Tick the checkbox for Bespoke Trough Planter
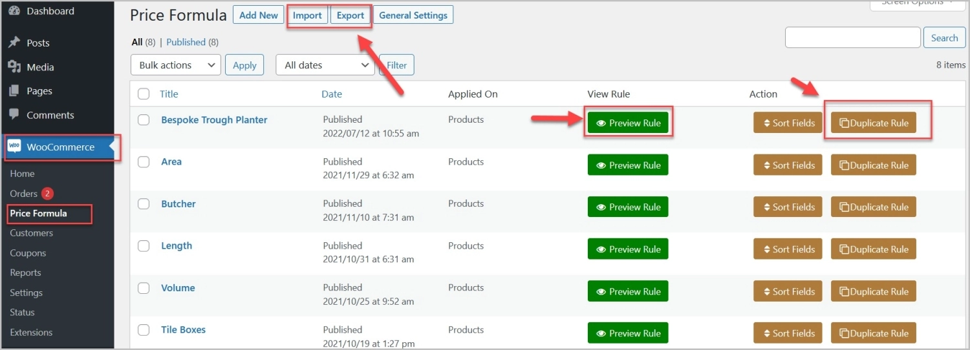The width and height of the screenshot is (970, 350). pos(144,120)
